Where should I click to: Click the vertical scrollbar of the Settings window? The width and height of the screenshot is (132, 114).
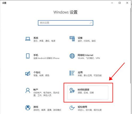(x=131, y=46)
